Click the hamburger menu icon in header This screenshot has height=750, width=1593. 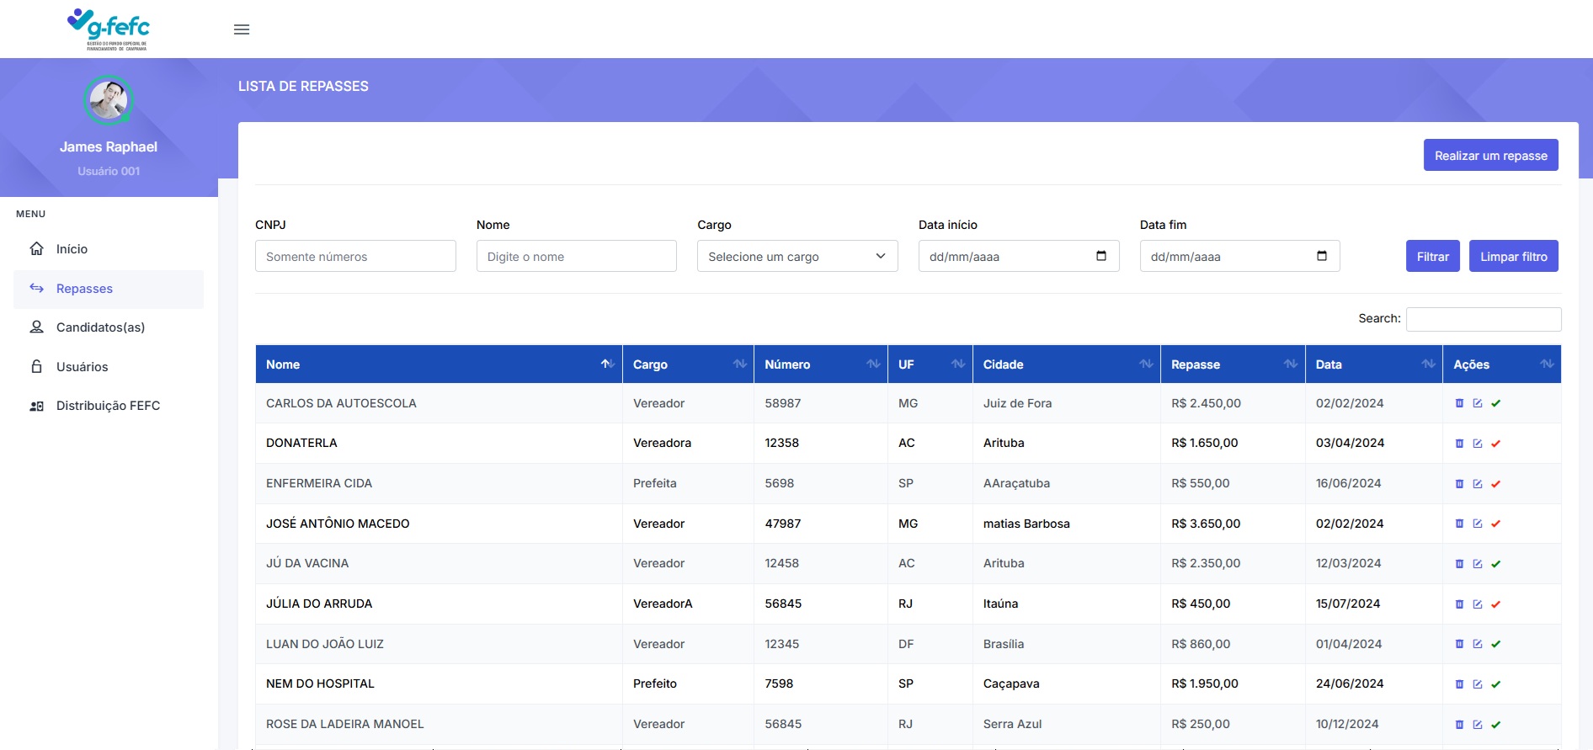point(242,29)
